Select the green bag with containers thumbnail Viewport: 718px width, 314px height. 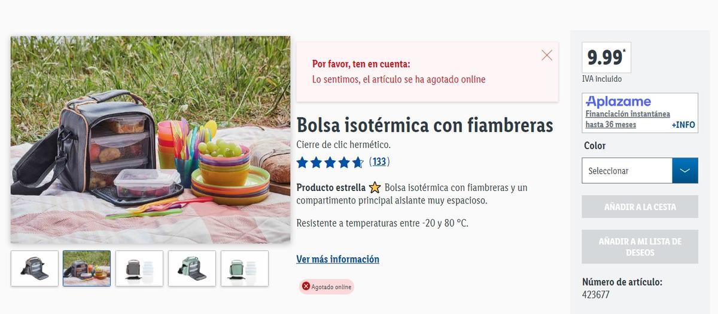pyautogui.click(x=245, y=268)
